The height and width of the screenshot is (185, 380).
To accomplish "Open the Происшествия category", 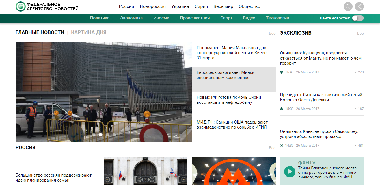I will (195, 18).
